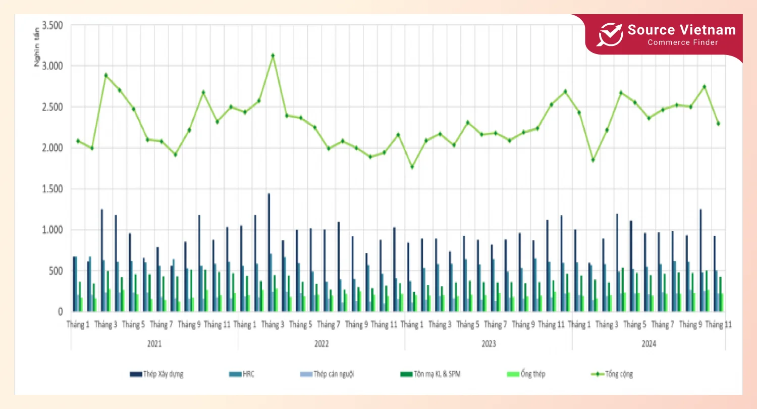757x409 pixels.
Task: Click the 1.000 y-axis value
Action: click(52, 230)
